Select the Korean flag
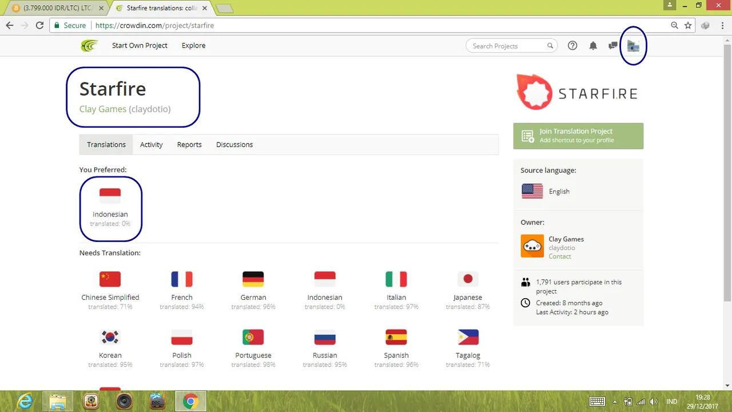Screen dimensions: 732x412 click(110, 337)
